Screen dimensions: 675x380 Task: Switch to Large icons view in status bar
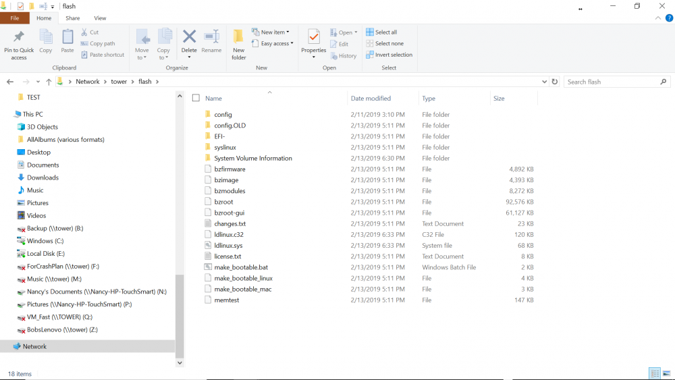[x=666, y=373]
